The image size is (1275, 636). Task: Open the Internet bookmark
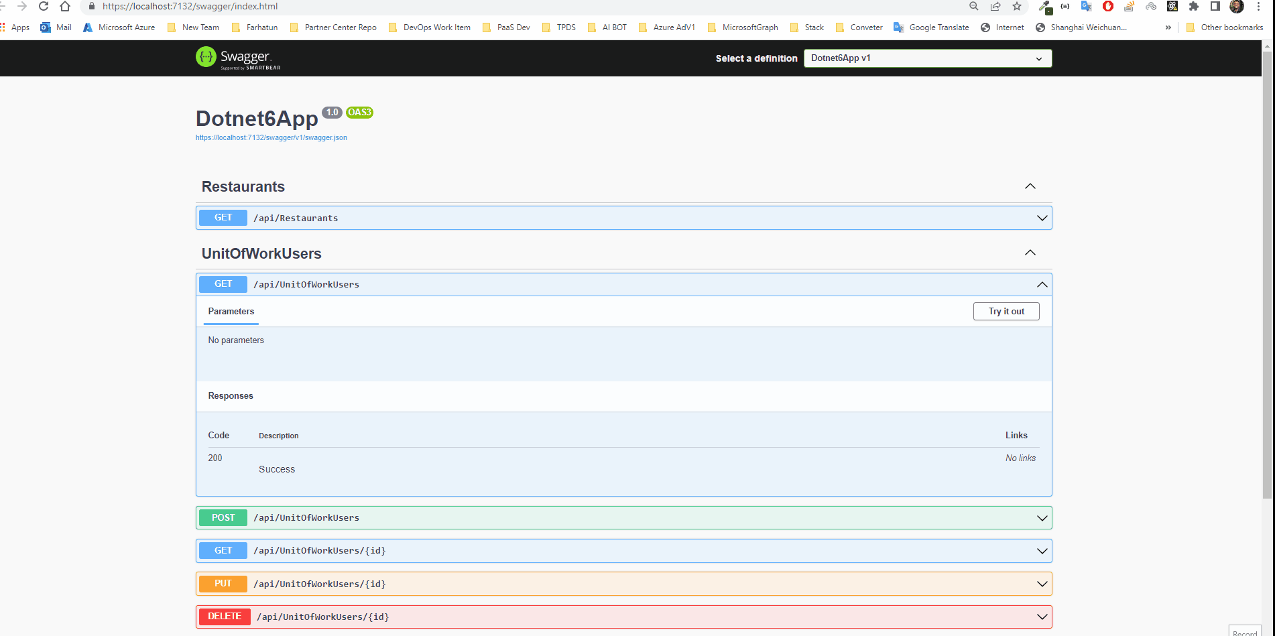pyautogui.click(x=1002, y=27)
